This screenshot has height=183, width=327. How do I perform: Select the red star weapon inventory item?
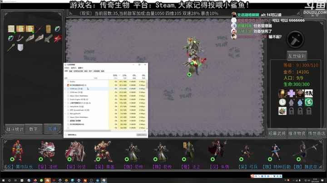(58, 38)
